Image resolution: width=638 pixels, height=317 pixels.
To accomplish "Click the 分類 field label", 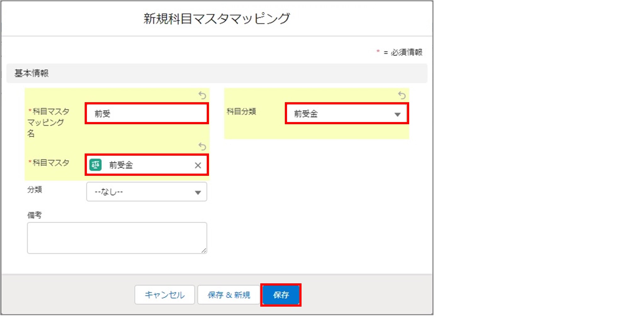I will 35,190.
